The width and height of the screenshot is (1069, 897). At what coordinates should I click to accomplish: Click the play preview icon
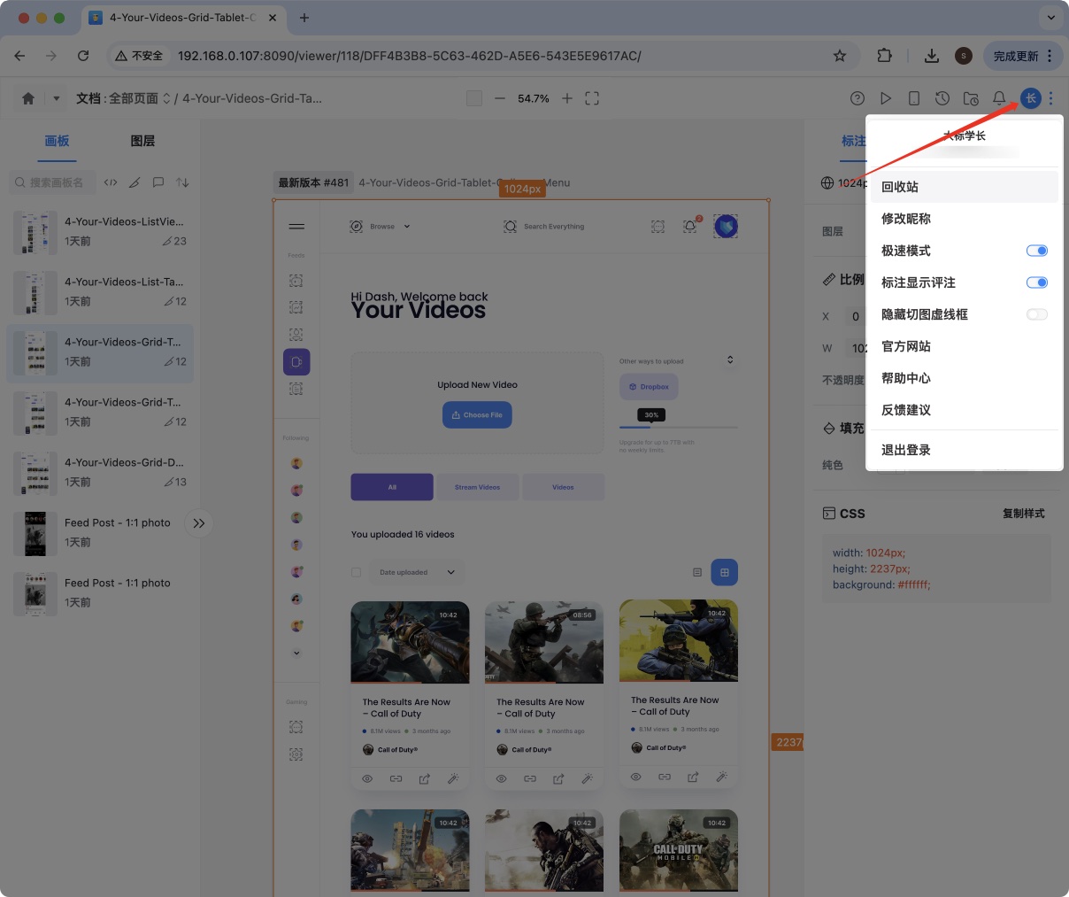886,98
